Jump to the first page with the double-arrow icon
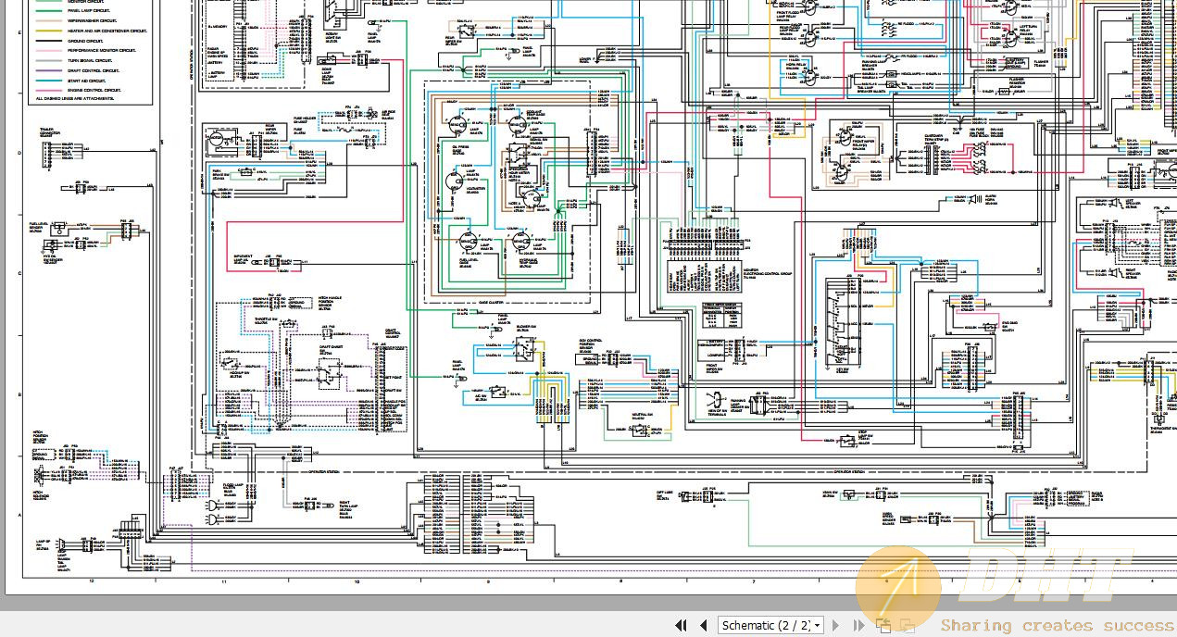This screenshot has height=637, width=1177. 680,624
